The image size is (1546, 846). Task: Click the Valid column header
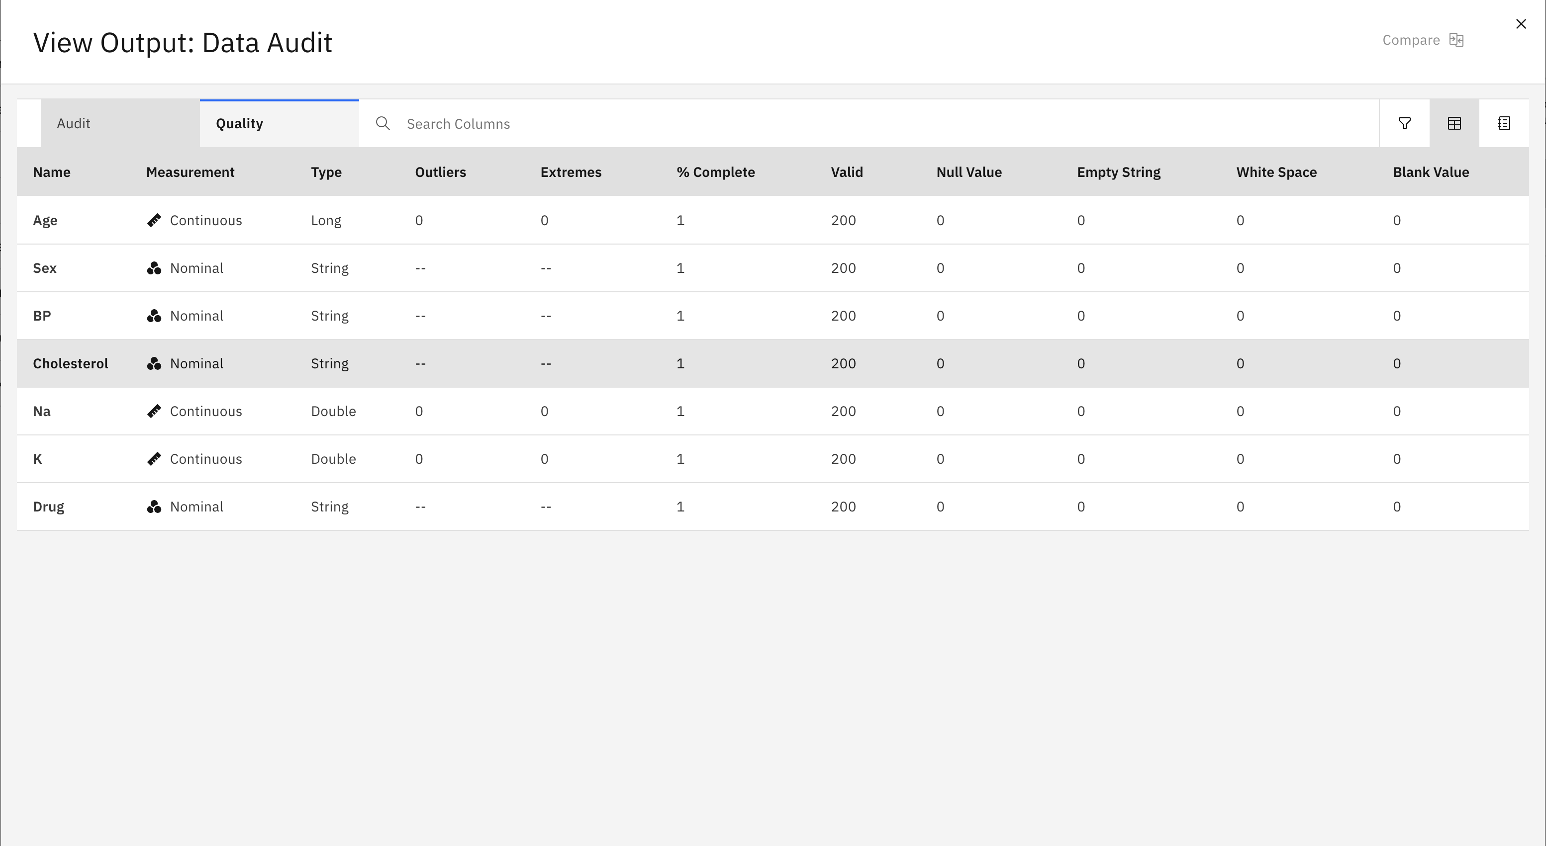point(847,172)
